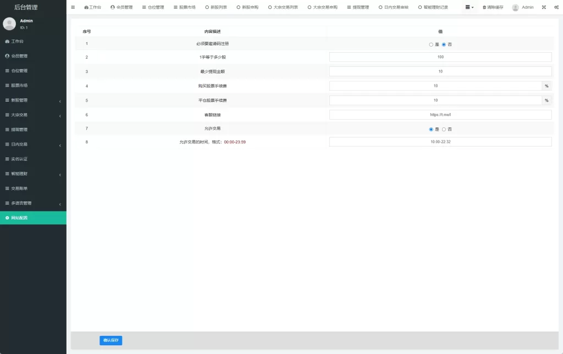Click the 后台管理 title in the sidebar
This screenshot has width=563, height=354.
click(x=25, y=7)
